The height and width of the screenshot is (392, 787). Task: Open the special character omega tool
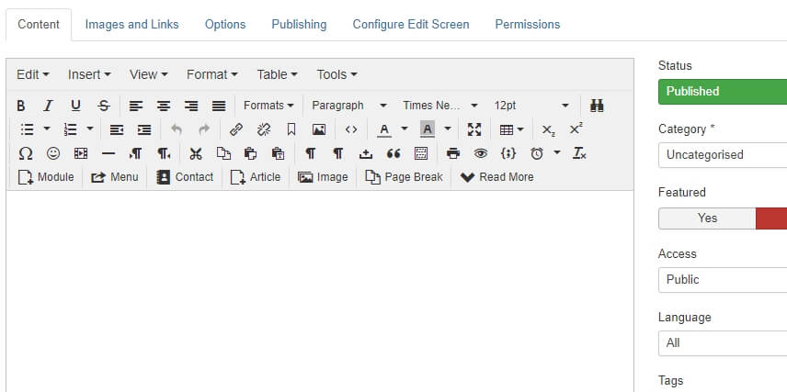coord(26,153)
